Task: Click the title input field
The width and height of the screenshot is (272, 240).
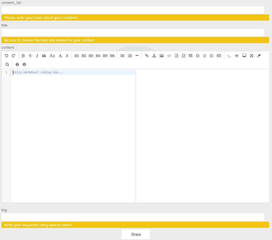Action: [x=133, y=32]
